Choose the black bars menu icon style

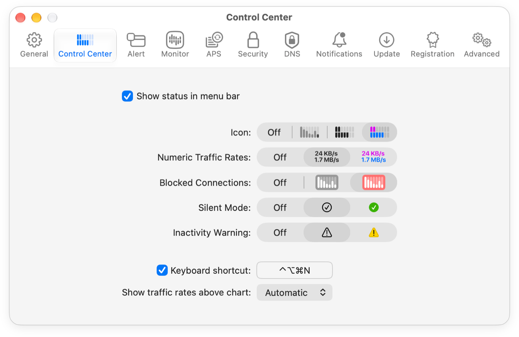click(344, 132)
